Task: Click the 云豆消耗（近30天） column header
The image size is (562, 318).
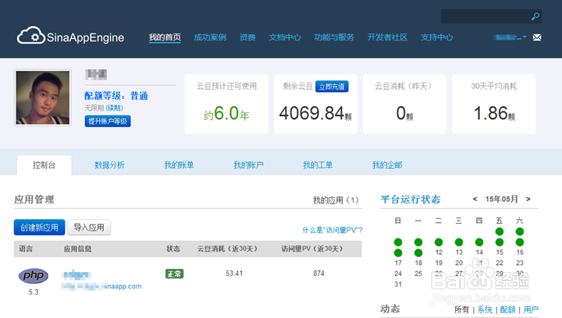Action: tap(227, 249)
